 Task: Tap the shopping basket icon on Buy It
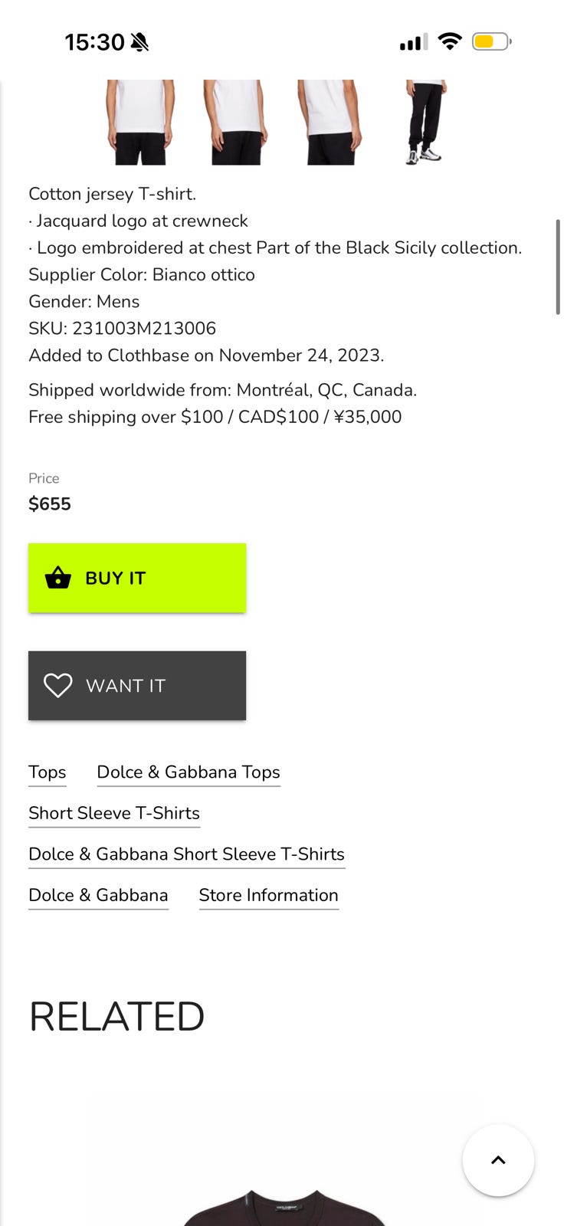click(58, 578)
